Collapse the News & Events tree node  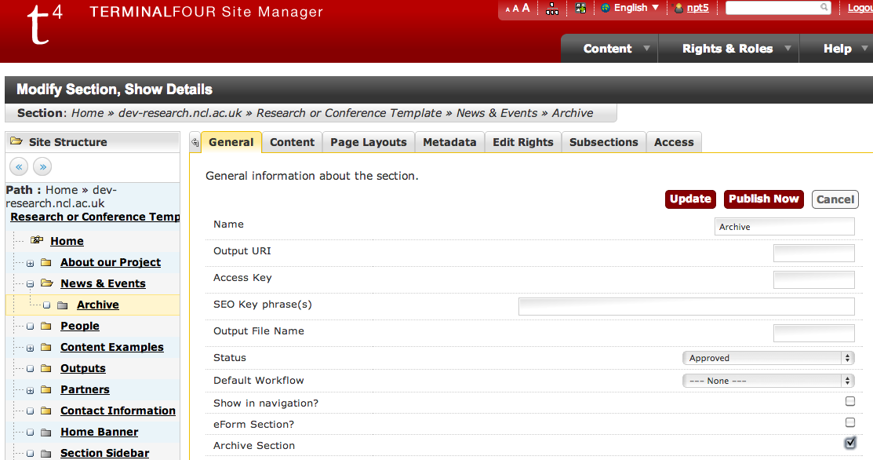tap(30, 284)
